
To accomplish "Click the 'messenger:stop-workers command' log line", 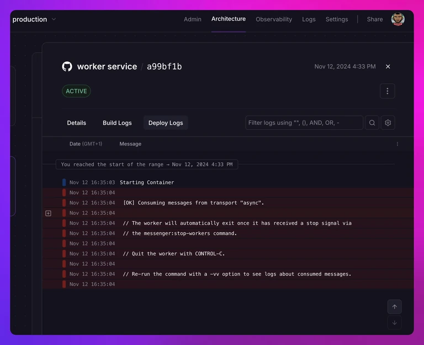I will click(x=228, y=233).
